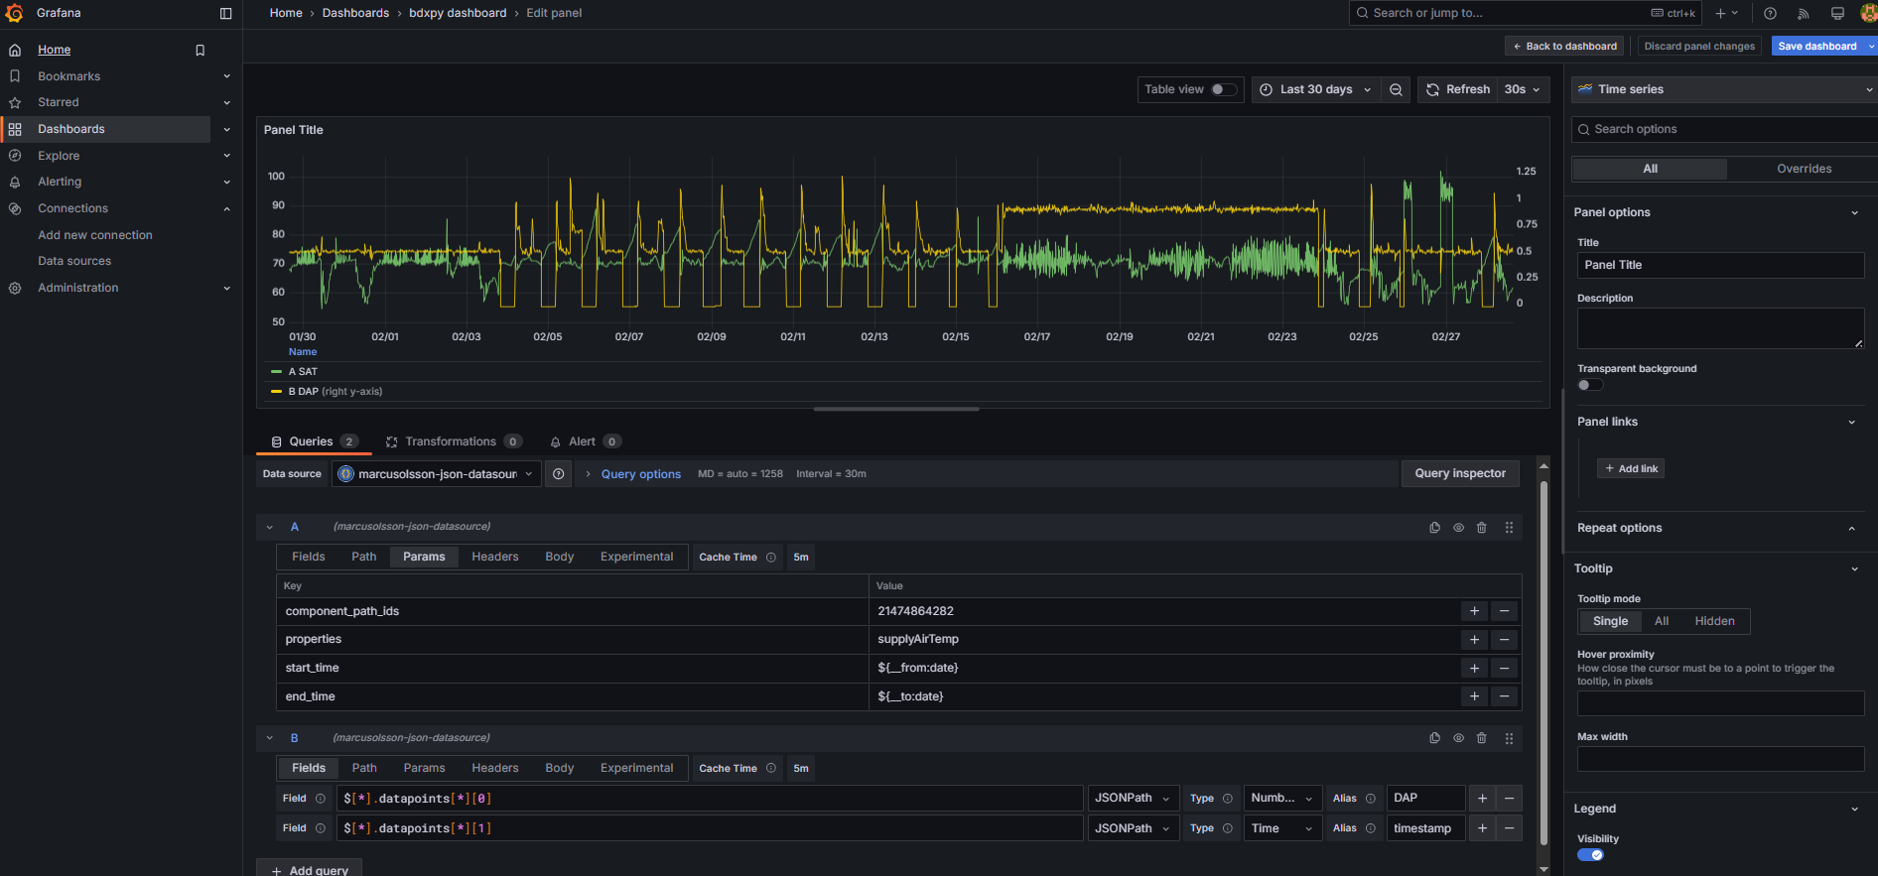Toggle Table view switch
Viewport: 1878px width, 876px height.
coord(1224,89)
